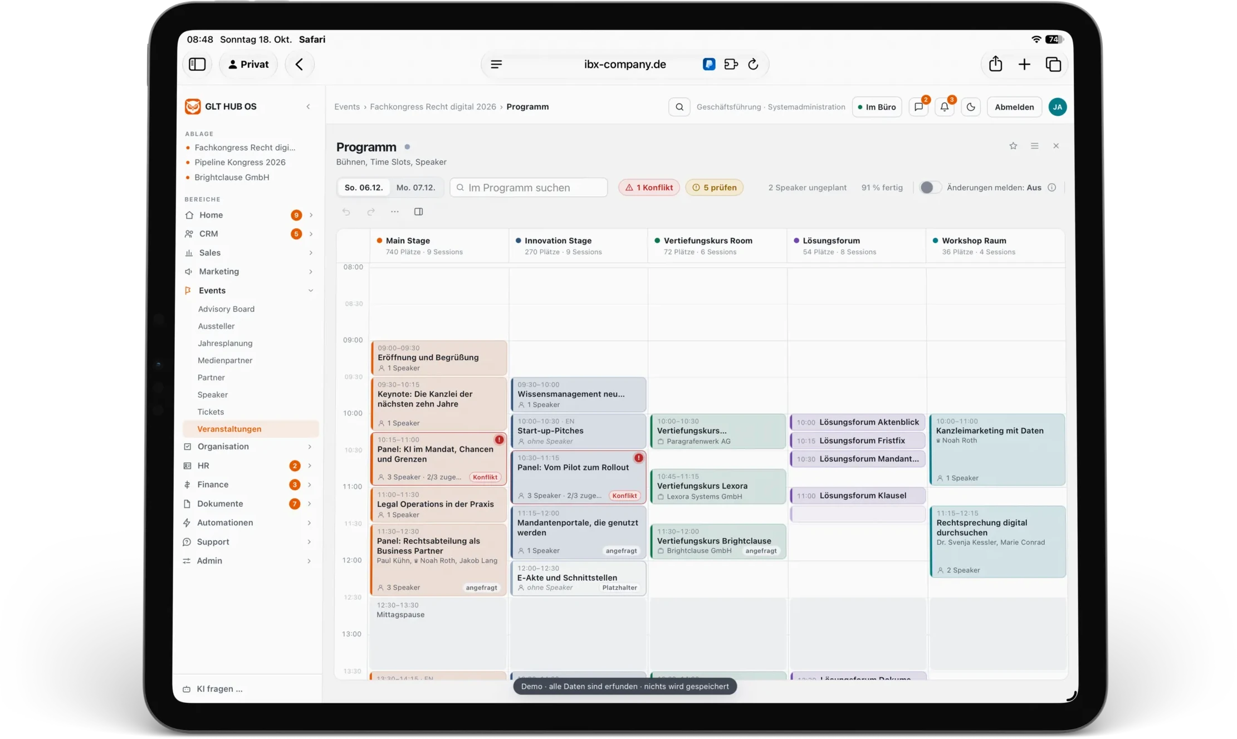
Task: Open the Safari sidebar panel icon
Action: (197, 65)
